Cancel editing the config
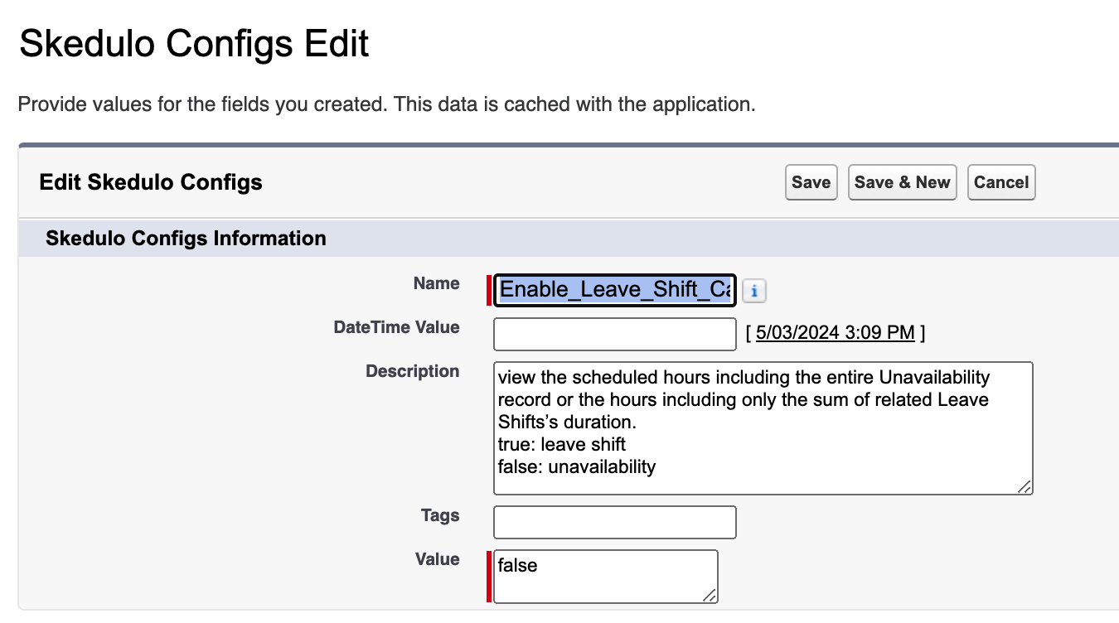The height and width of the screenshot is (623, 1119). (1001, 182)
